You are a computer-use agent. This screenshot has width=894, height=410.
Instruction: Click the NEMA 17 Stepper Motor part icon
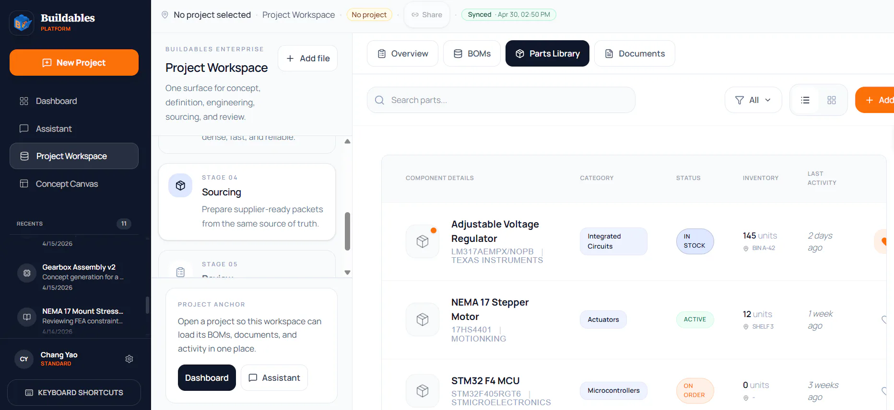click(423, 319)
